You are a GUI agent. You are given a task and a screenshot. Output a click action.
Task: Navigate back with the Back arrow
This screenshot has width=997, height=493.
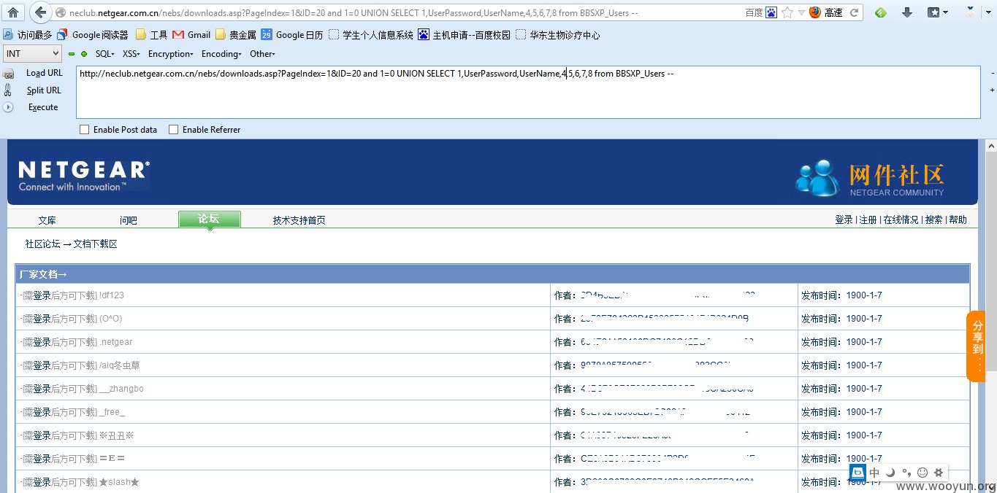pyautogui.click(x=41, y=12)
